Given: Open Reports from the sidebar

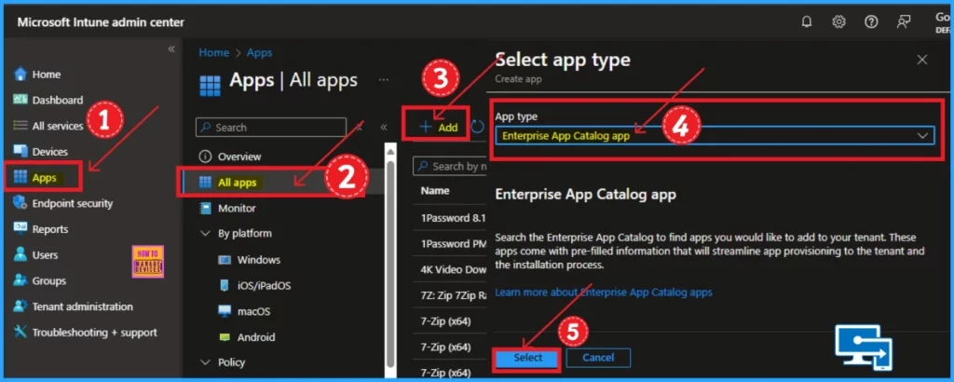Looking at the screenshot, I should [50, 229].
